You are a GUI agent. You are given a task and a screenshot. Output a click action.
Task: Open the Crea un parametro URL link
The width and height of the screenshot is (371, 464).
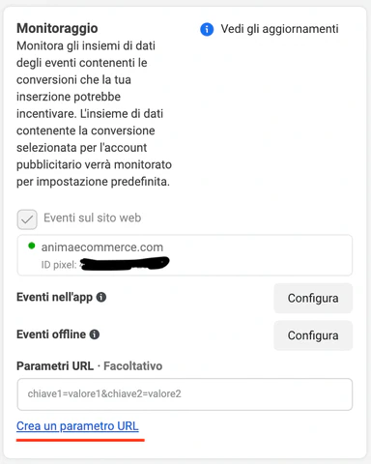click(x=77, y=426)
